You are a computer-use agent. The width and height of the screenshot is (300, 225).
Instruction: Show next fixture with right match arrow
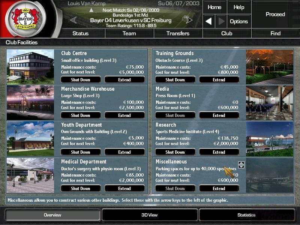coord(189,20)
